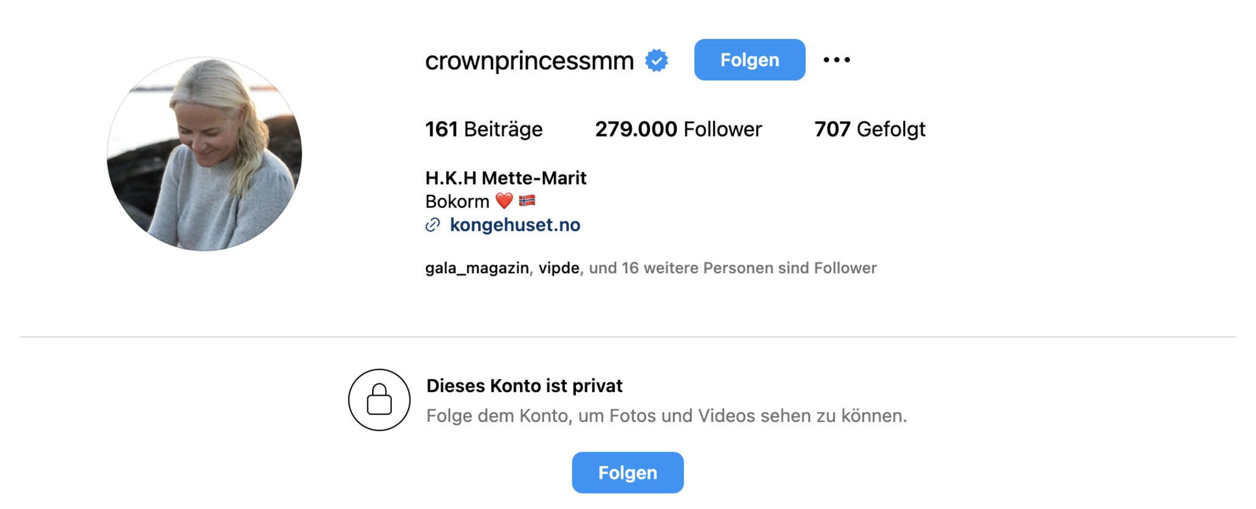This screenshot has width=1256, height=509.
Task: Open the 279.000 Follower list
Action: coord(678,129)
